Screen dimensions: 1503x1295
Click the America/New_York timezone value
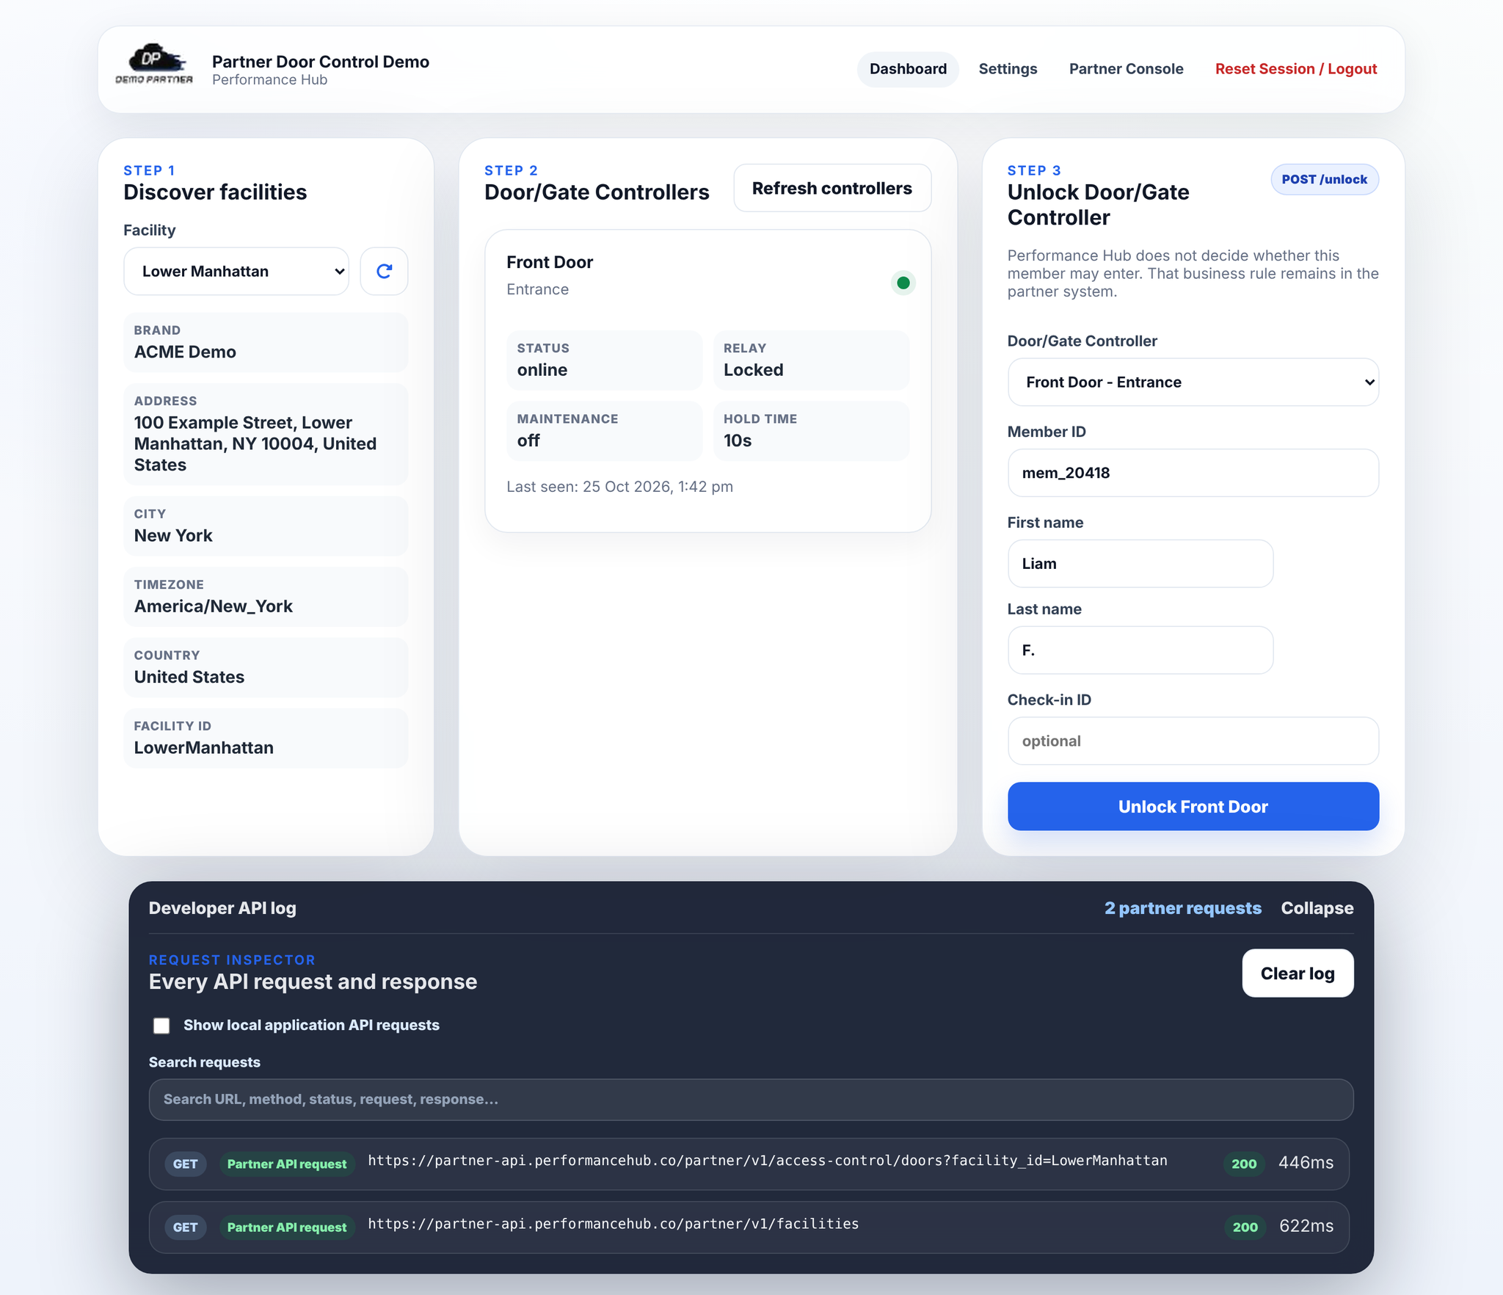point(213,606)
